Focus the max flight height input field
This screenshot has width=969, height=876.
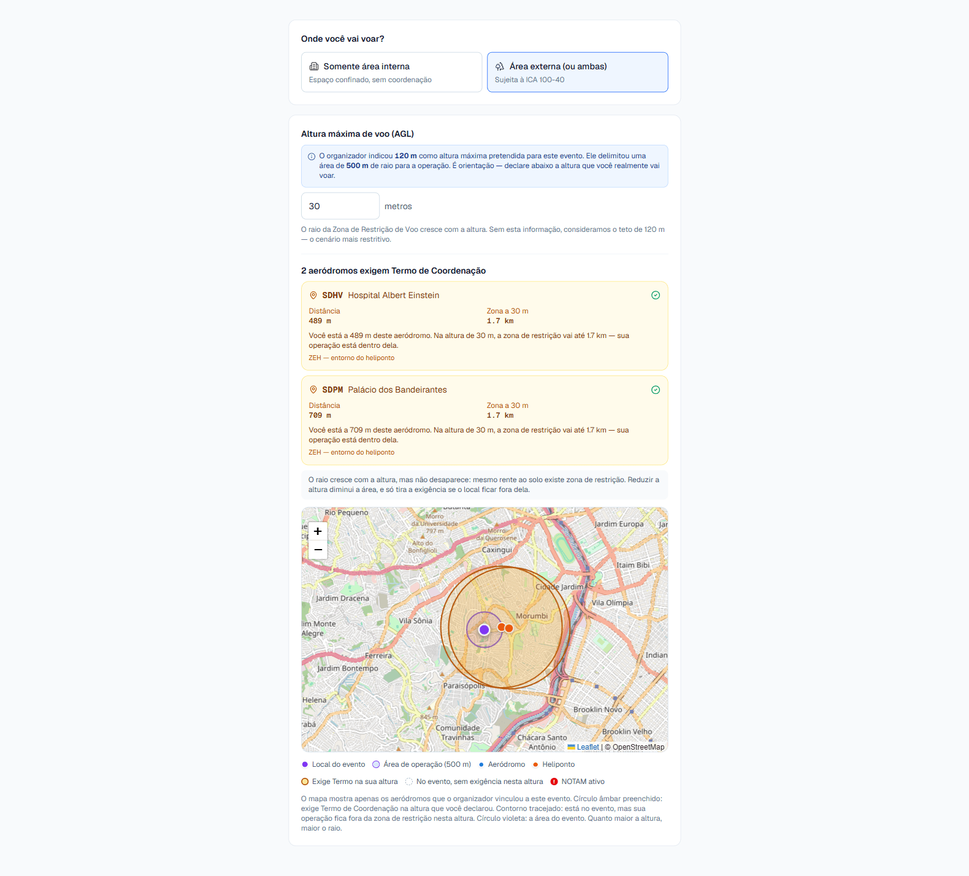click(x=340, y=206)
